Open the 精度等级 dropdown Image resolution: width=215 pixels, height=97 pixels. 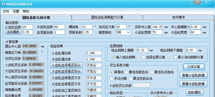123,32
